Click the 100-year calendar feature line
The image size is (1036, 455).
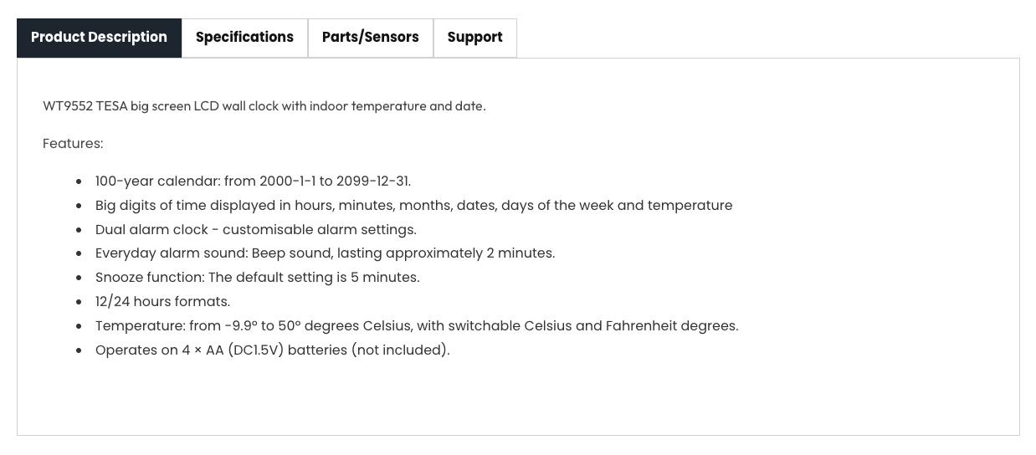coord(253,181)
